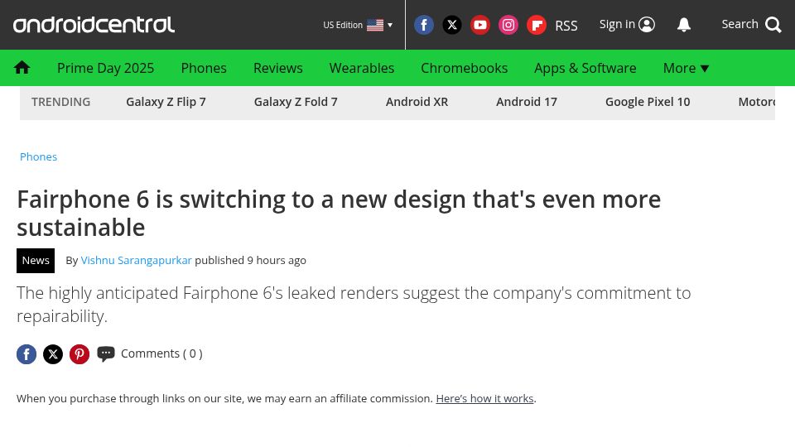795x447 pixels.
Task: Visit the YouTube channel icon
Action: pyautogui.click(x=479, y=25)
